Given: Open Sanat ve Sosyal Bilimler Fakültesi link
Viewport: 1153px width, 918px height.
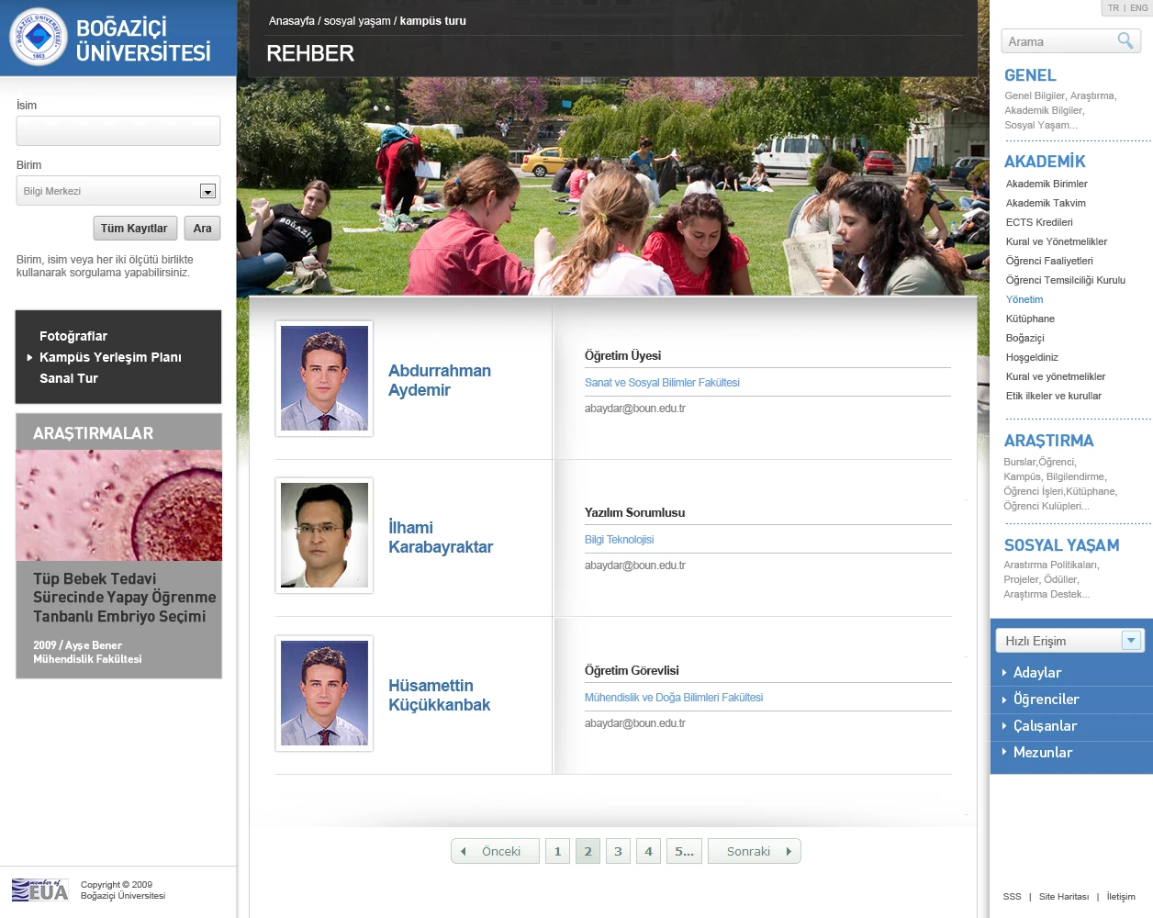Looking at the screenshot, I should point(662,383).
